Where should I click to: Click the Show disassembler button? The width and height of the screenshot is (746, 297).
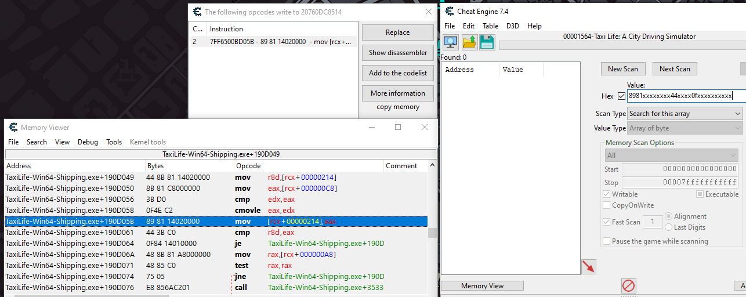pyautogui.click(x=397, y=53)
